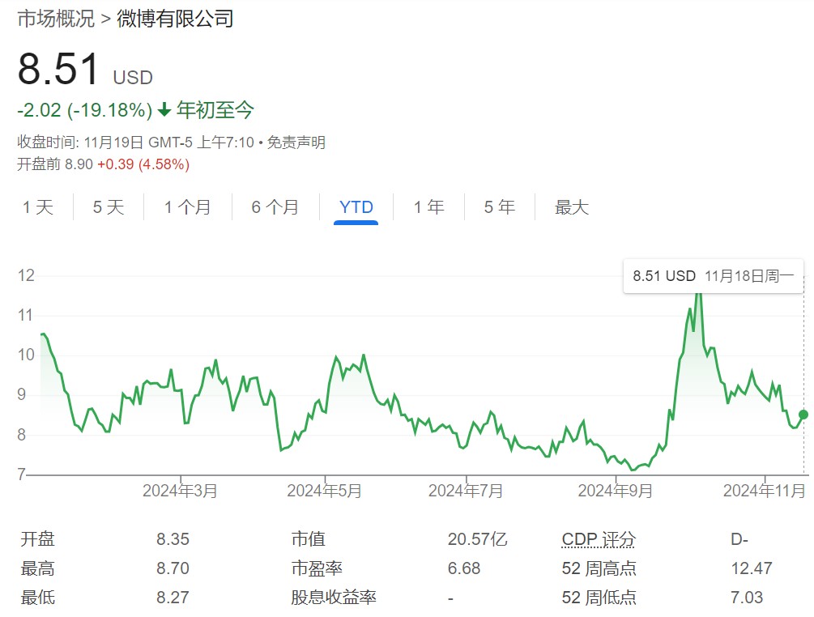Click the 52 周低点 value 7.03
814x617 pixels.
click(x=747, y=598)
